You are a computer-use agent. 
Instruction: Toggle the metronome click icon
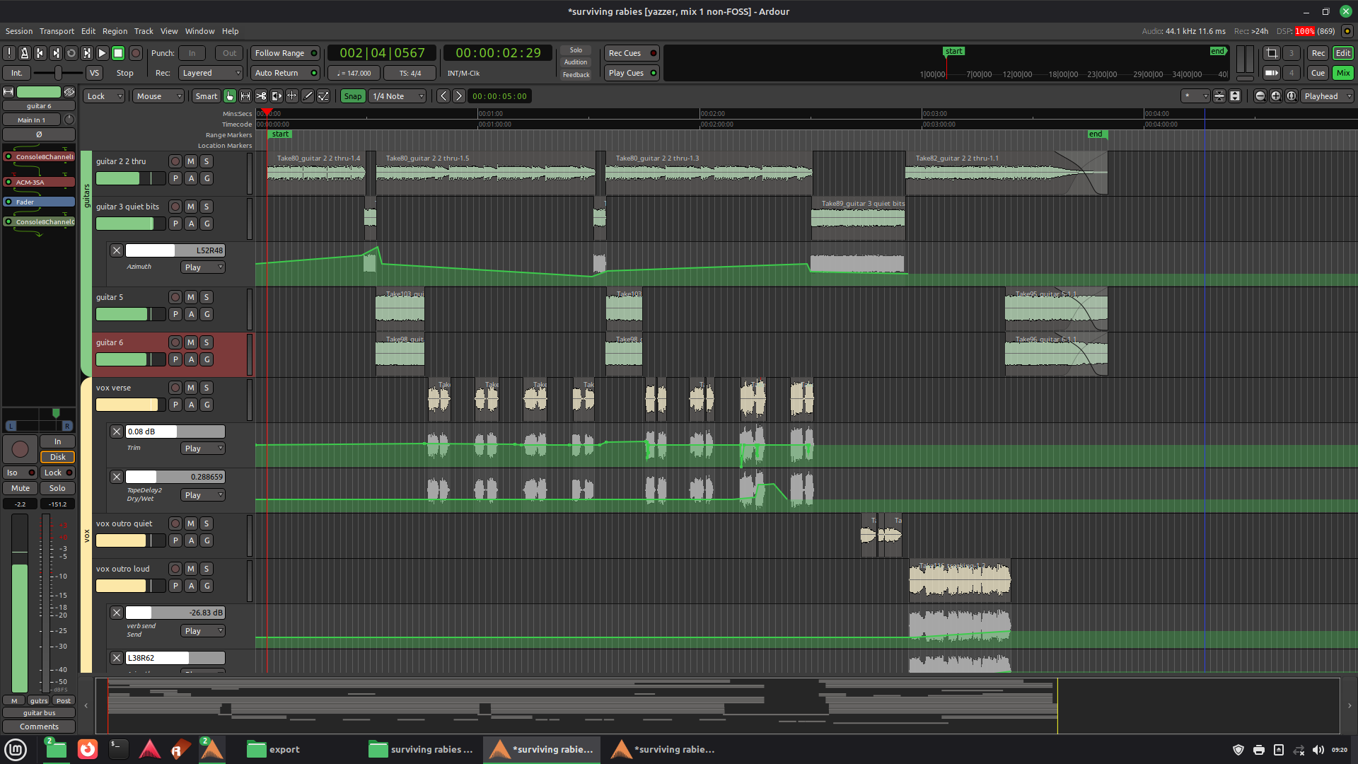(x=25, y=53)
